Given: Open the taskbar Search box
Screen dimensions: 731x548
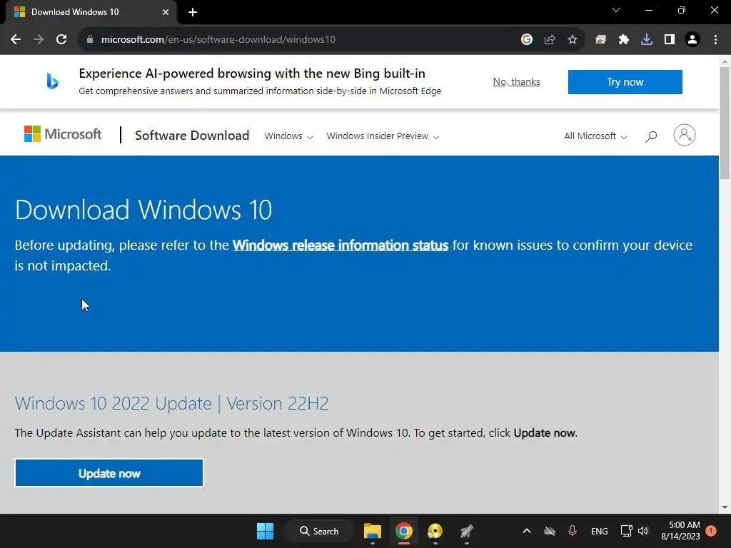Looking at the screenshot, I should click(x=319, y=531).
